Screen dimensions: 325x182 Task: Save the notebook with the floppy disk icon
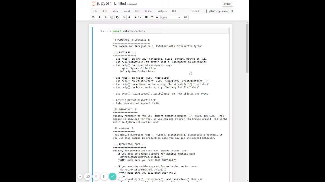[93, 17]
